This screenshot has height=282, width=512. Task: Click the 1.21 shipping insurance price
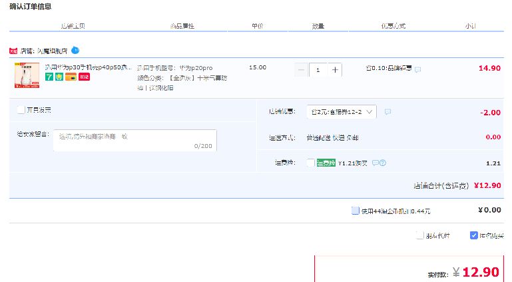493,163
